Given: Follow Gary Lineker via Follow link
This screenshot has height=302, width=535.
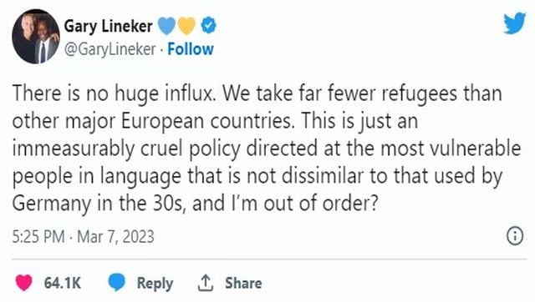Looking at the screenshot, I should [191, 49].
